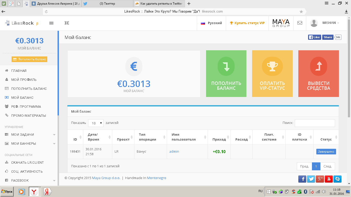Viewport: 351px width, 197px height.
Task: Sort table by Дата/Время column
Action: (98, 137)
